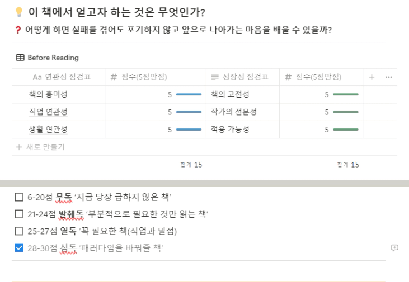
Task: Click the blue progress bar for 직업 연관성
Action: click(x=189, y=112)
